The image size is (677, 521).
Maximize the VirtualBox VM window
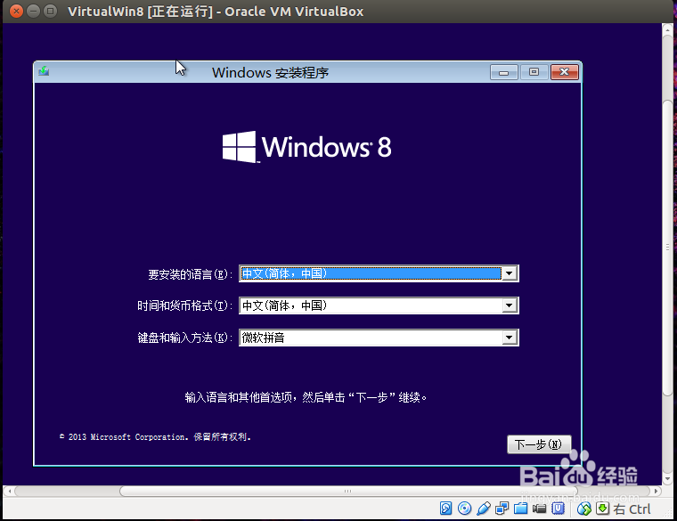50,11
